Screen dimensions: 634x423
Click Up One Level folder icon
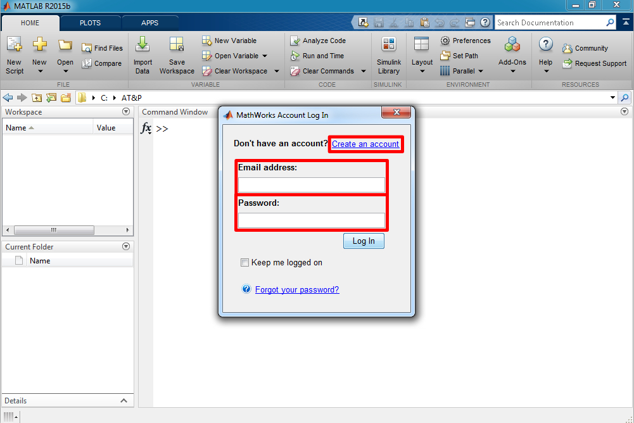tap(37, 98)
